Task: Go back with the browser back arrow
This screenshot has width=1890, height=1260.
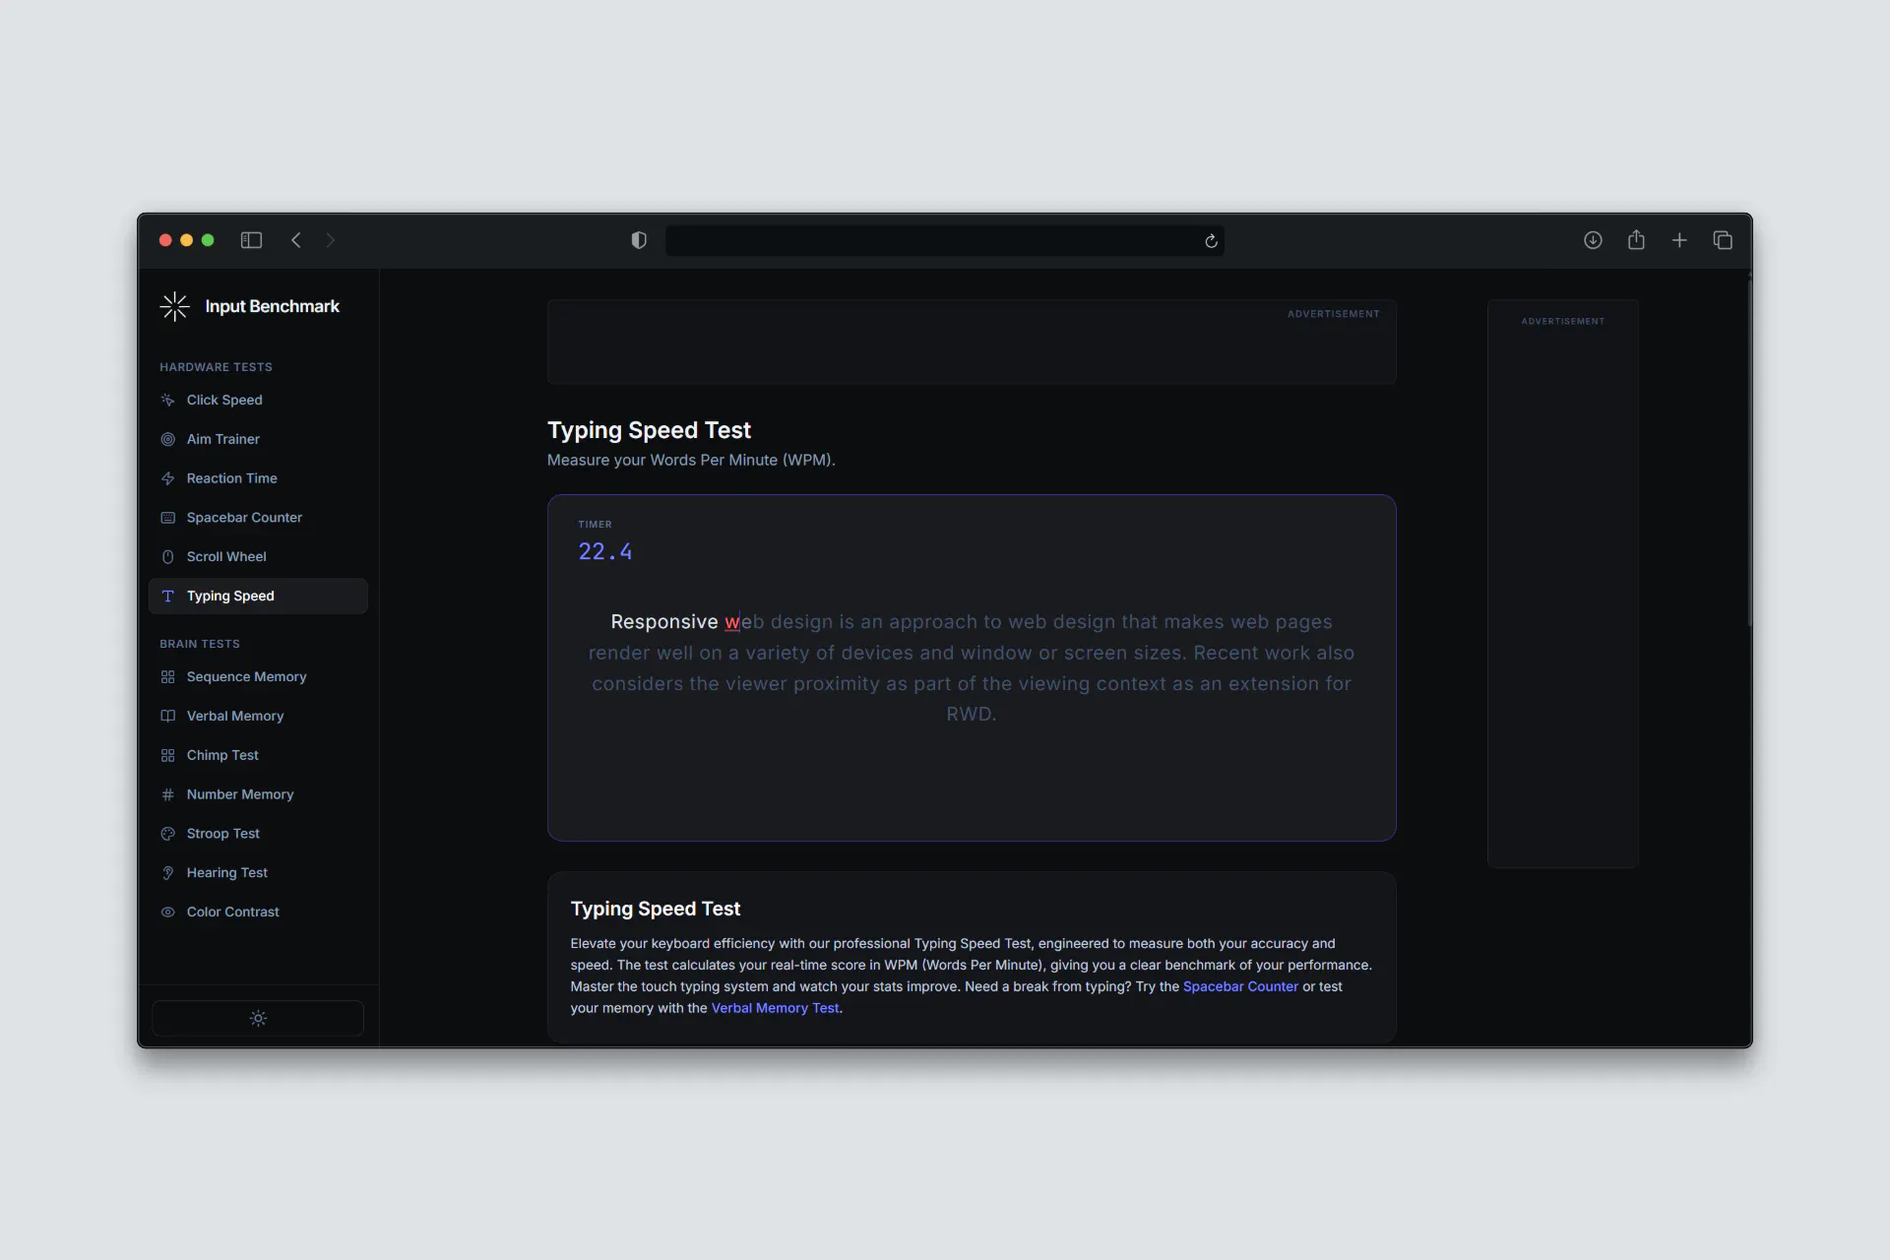Action: click(296, 240)
